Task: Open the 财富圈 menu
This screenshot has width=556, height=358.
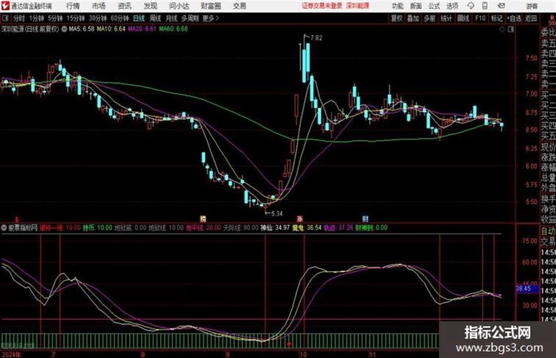Action: point(211,6)
